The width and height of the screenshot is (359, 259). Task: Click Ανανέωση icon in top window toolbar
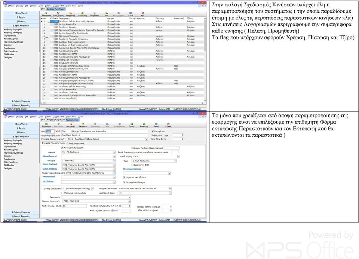coord(46,13)
